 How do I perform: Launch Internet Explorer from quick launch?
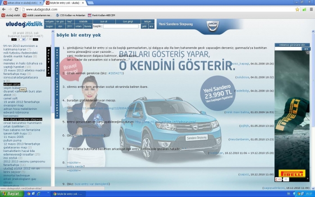point(39,194)
